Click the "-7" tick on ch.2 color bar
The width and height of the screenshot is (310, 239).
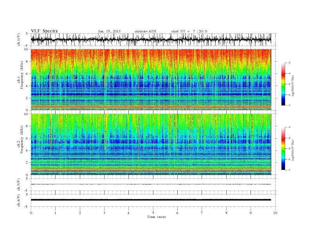pyautogui.click(x=289, y=170)
